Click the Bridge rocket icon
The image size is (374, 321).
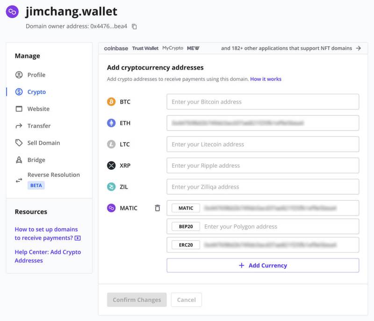click(19, 160)
